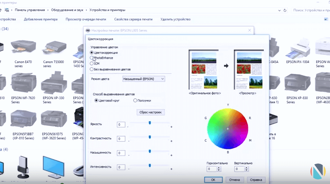The width and height of the screenshot is (330, 184).
Task: Click Свойства сервера печати in the toolbar
Action: [x=133, y=19]
